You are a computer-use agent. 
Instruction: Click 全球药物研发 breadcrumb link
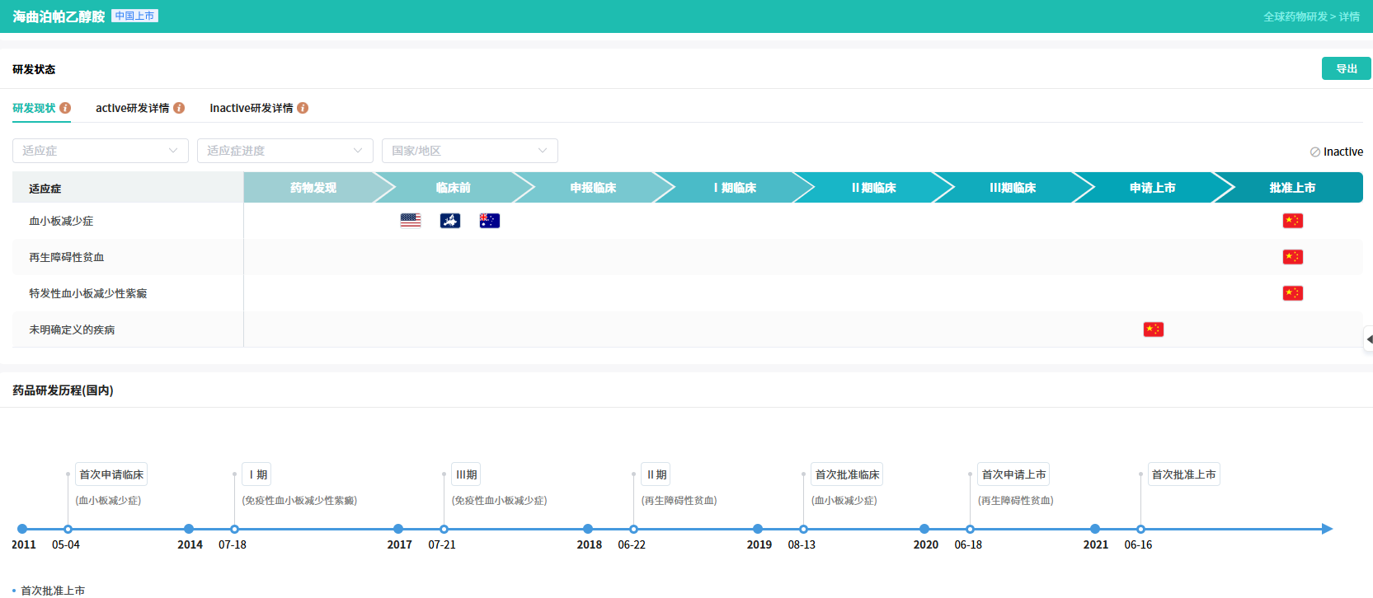pos(1295,16)
